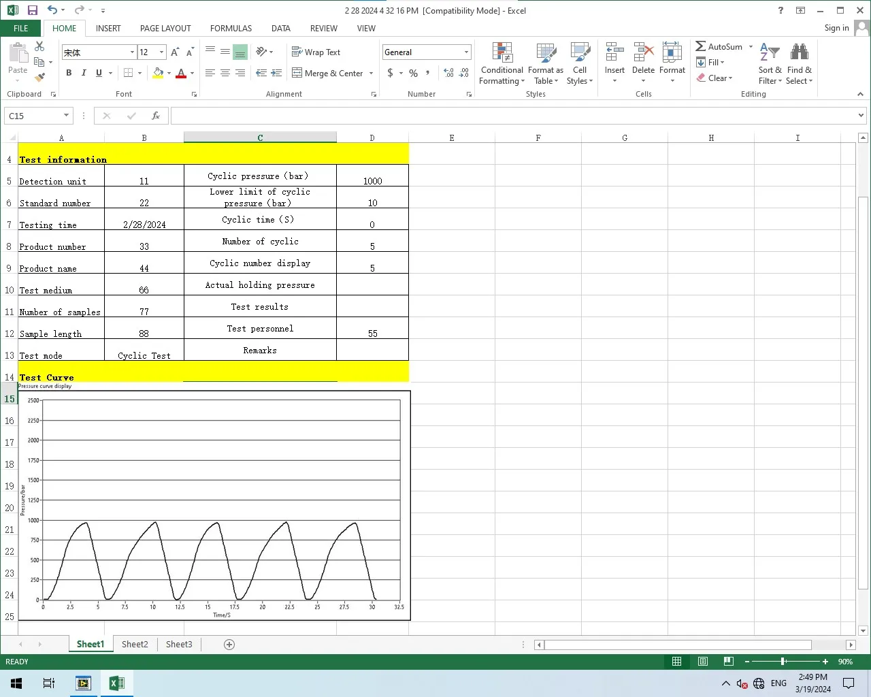Switch to the PAGE LAYOUT ribbon tab

coord(165,29)
